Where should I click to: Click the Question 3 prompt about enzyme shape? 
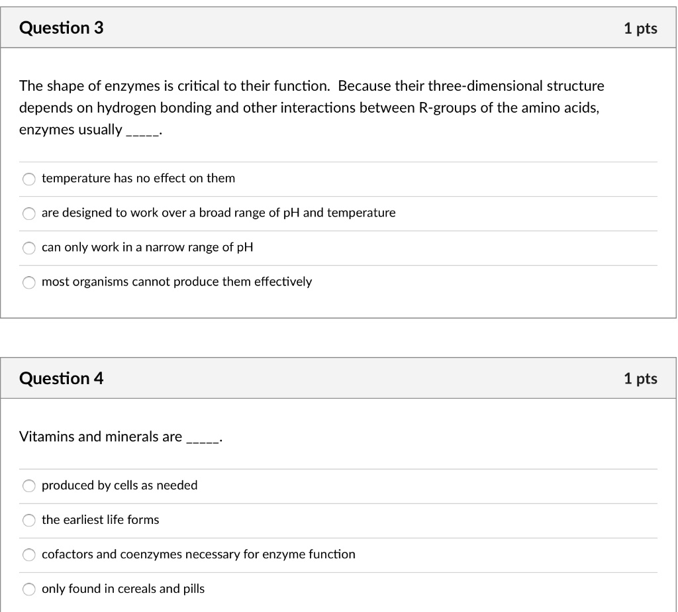click(x=311, y=107)
